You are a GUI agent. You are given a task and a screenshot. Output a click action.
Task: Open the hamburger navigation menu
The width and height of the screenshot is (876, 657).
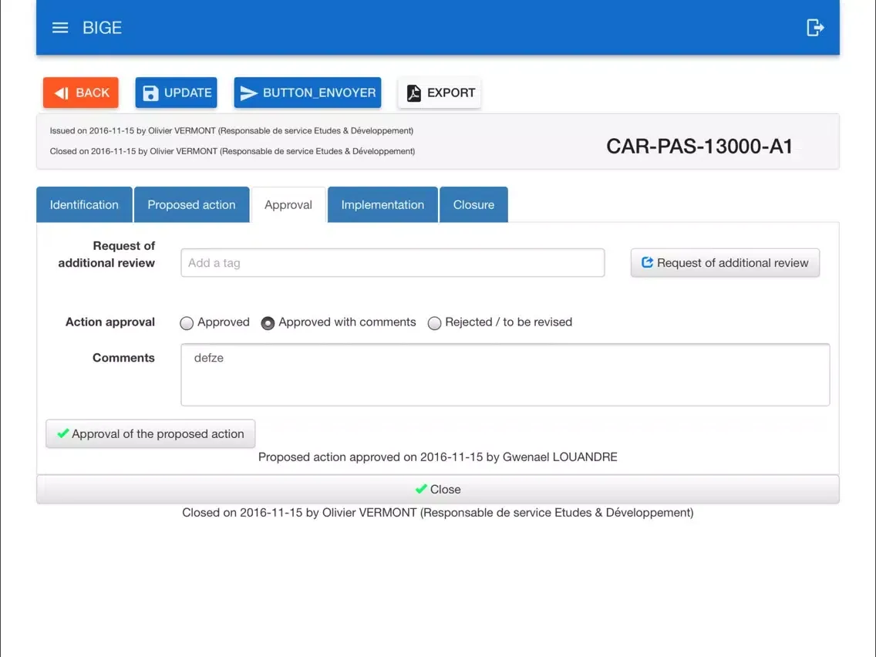(60, 28)
